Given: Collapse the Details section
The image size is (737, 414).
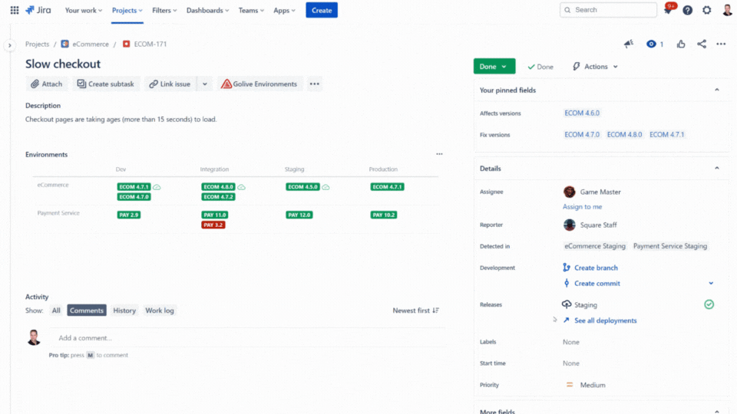Looking at the screenshot, I should point(717,169).
